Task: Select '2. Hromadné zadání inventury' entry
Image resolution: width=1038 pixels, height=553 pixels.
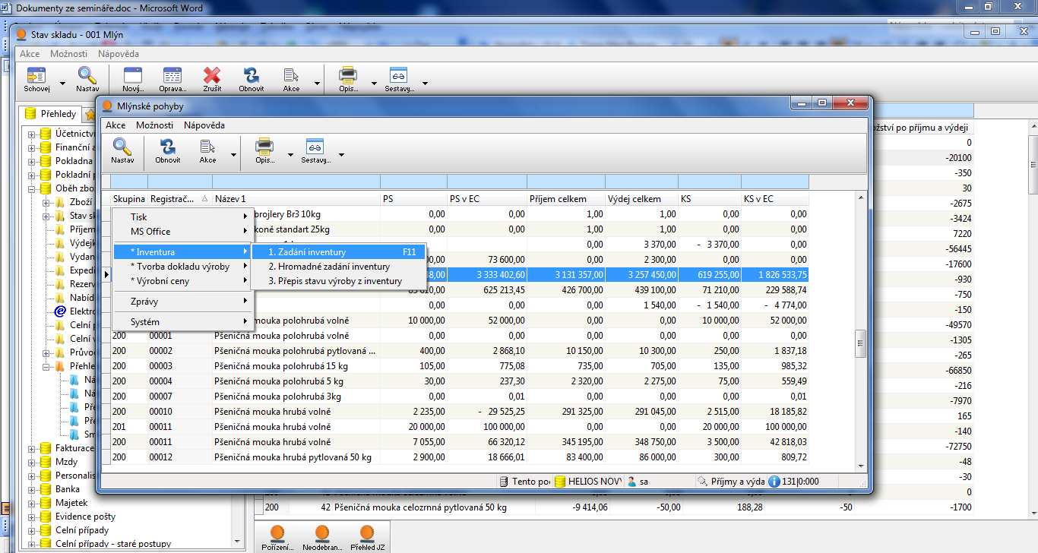Action: click(x=339, y=267)
